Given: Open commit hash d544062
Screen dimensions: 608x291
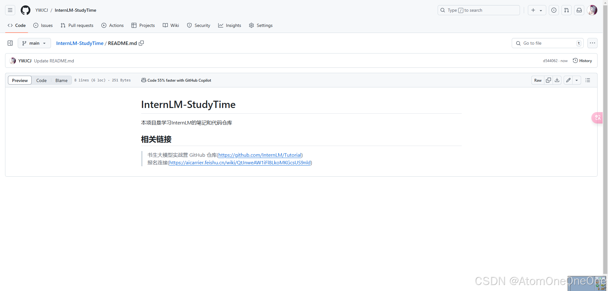Looking at the screenshot, I should pyautogui.click(x=550, y=61).
